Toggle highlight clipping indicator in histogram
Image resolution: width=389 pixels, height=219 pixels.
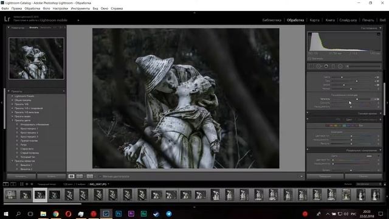(x=379, y=34)
